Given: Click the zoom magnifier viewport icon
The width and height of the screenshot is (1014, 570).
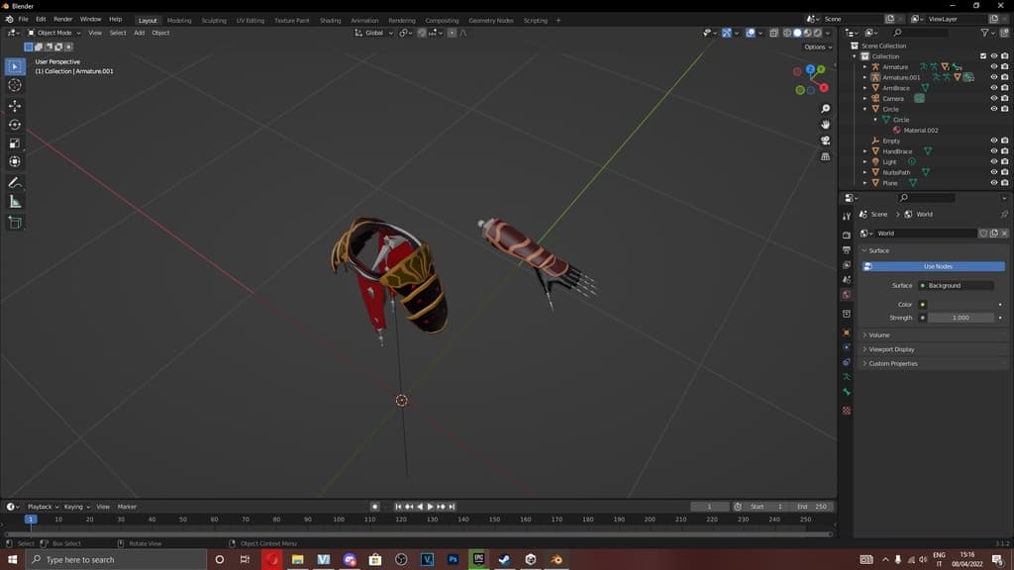Looking at the screenshot, I should tap(825, 109).
